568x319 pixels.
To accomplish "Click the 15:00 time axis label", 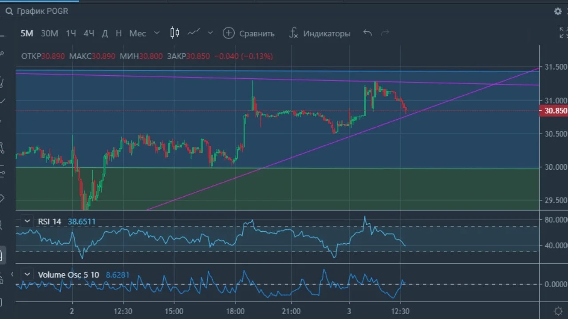I will 174,311.
